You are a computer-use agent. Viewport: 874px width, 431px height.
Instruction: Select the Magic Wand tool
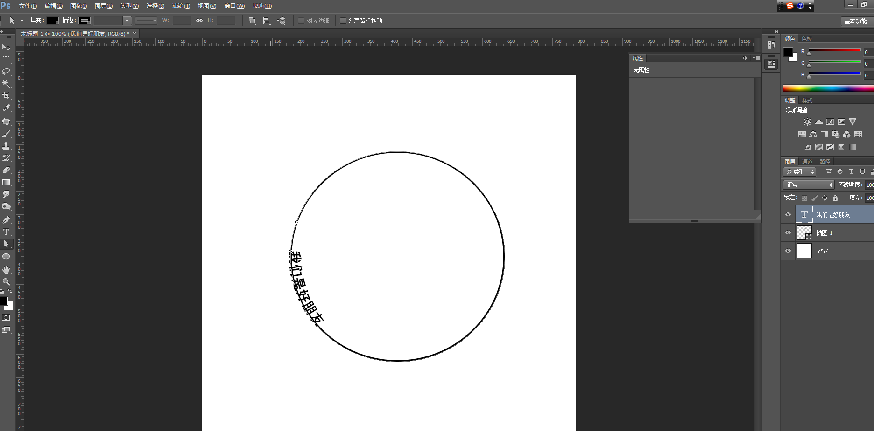coord(6,84)
